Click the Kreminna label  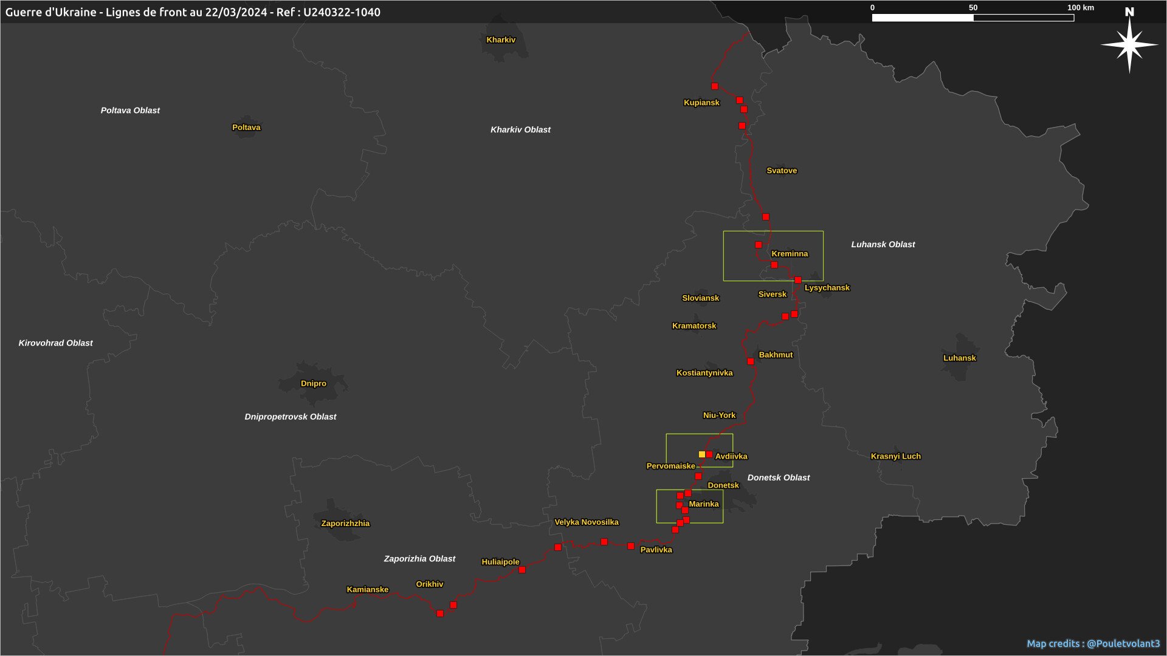790,254
